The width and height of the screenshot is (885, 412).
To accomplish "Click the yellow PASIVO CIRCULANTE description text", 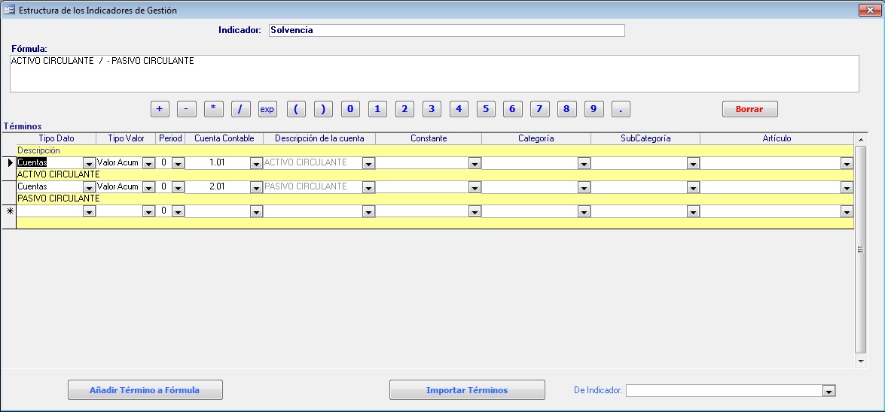I will (59, 199).
